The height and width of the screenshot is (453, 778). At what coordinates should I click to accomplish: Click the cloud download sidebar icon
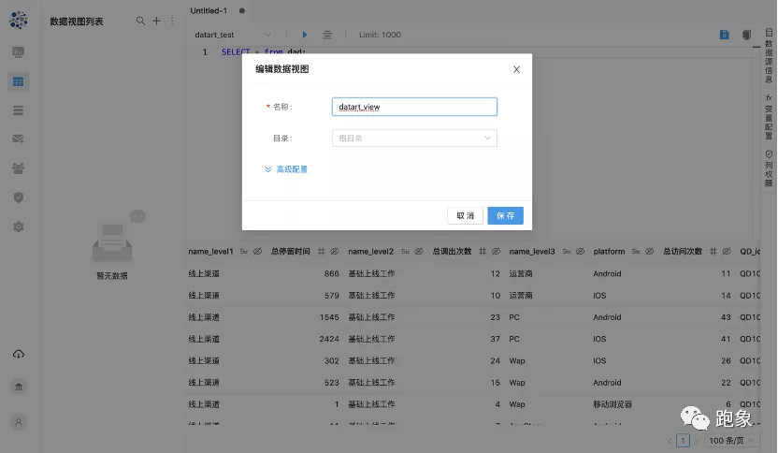point(19,354)
